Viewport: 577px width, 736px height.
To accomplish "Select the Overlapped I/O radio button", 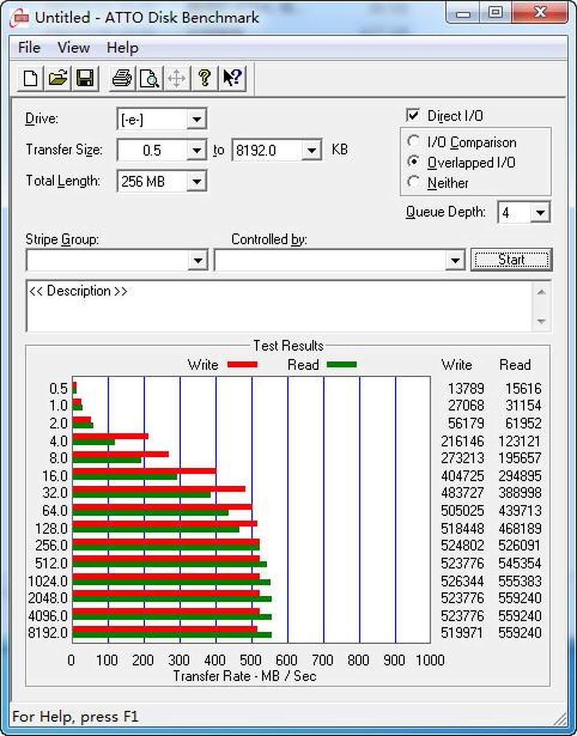I will pyautogui.click(x=413, y=162).
